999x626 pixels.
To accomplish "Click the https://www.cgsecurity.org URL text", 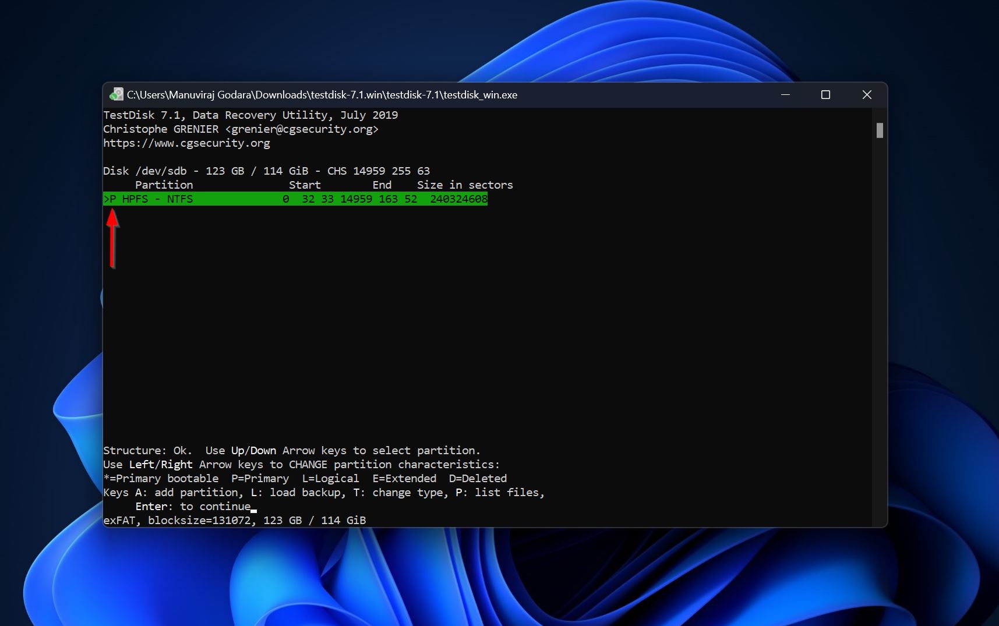I will click(186, 143).
